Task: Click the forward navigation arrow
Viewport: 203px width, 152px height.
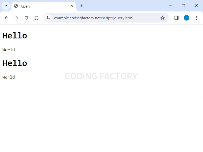Action: (16, 18)
